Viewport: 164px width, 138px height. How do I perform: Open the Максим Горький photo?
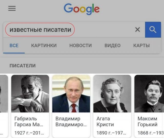(149, 93)
